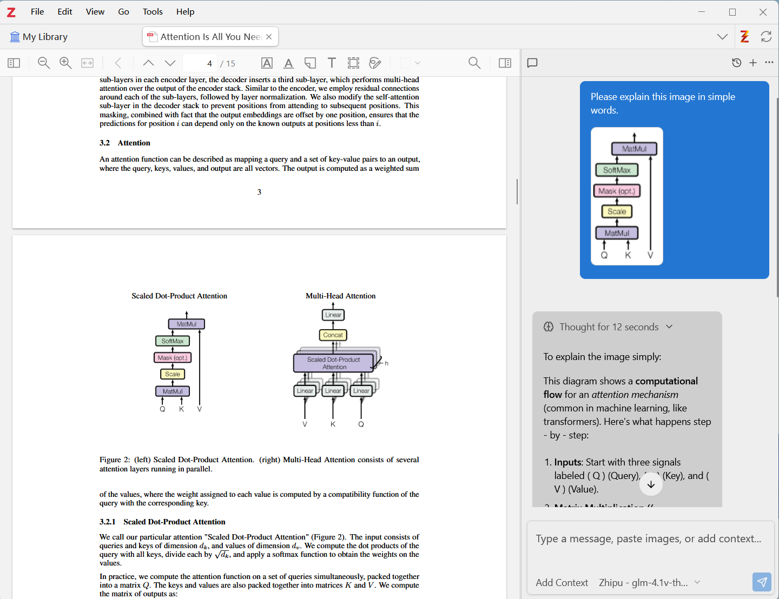This screenshot has width=779, height=599.
Task: Open the tab list chevron dropdown
Action: 722,36
